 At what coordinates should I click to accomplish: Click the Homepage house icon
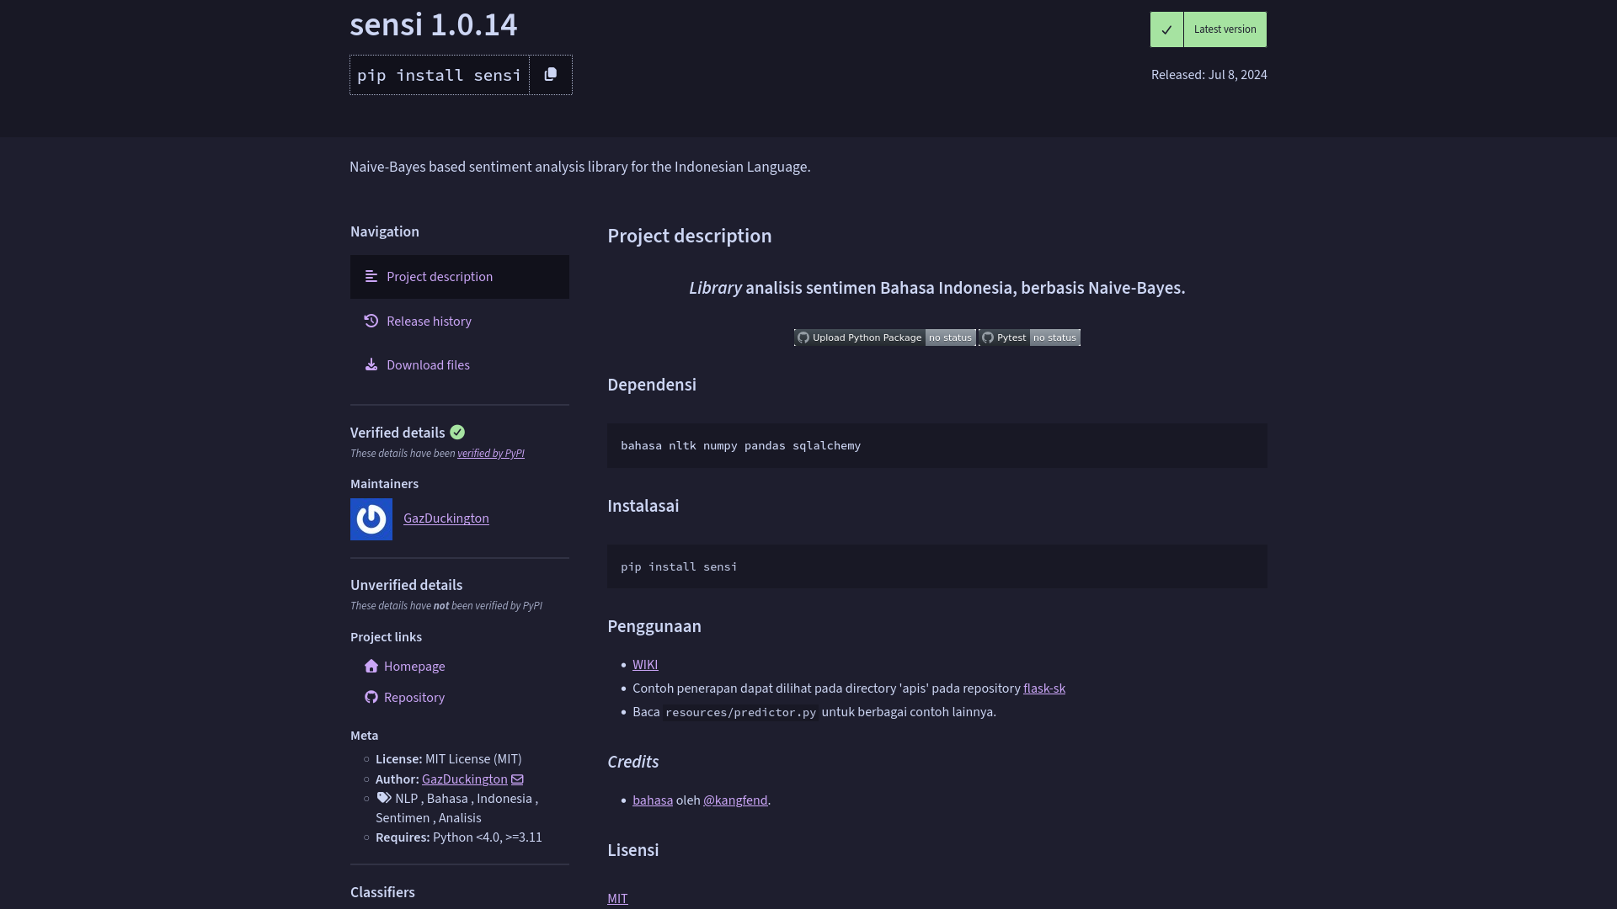(x=371, y=667)
